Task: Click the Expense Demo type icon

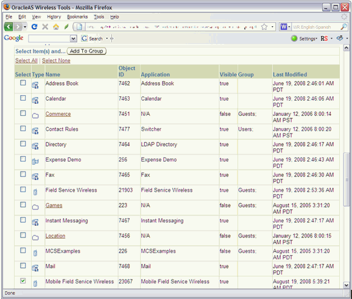Action: click(x=35, y=162)
